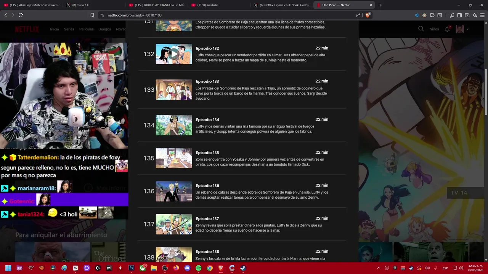Open Netflix search magnifier icon

click(x=421, y=29)
